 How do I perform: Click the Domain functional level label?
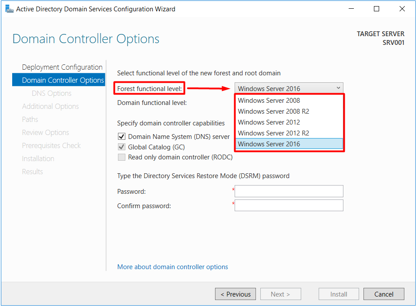(152, 103)
